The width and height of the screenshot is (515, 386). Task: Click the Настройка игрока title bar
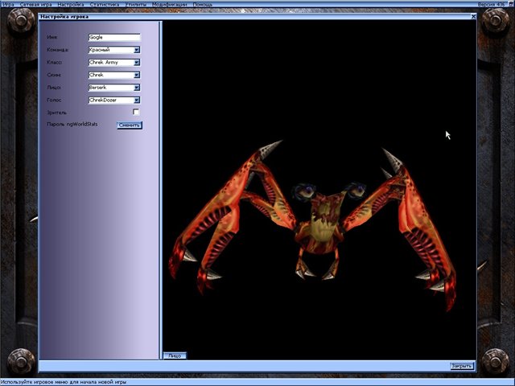tap(241, 16)
